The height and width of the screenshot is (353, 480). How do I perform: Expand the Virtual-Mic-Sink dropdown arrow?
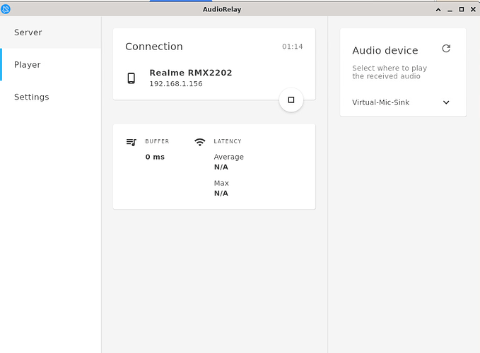coord(446,102)
